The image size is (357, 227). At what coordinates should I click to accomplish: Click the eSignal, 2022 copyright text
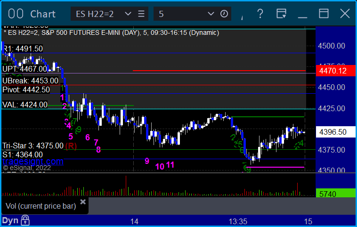(27, 168)
